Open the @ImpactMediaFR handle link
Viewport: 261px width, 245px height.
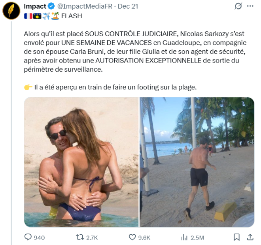tap(85, 6)
